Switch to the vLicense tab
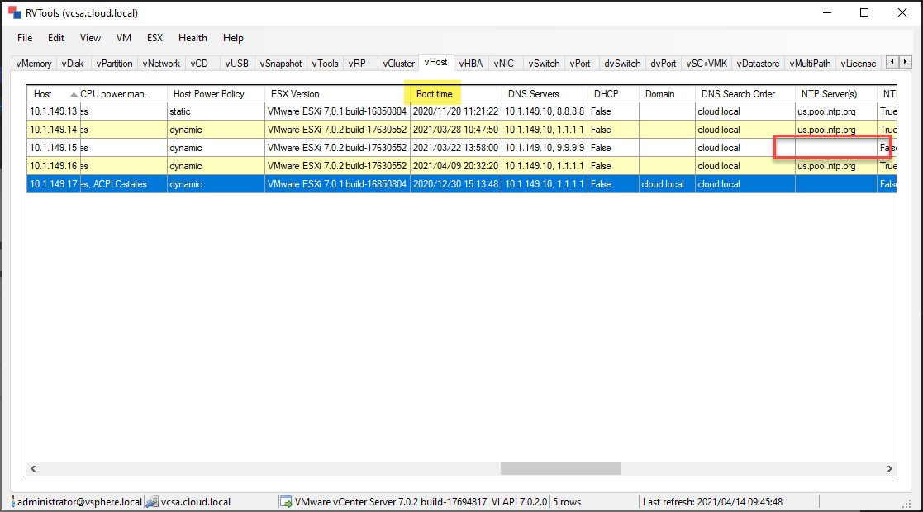The height and width of the screenshot is (512, 923). [859, 64]
